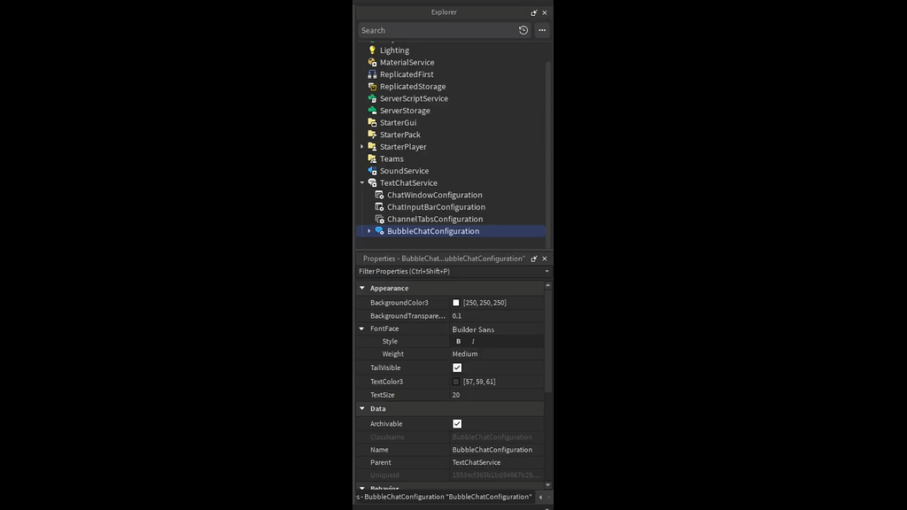Collapse the Appearance properties section
The height and width of the screenshot is (510, 907).
360,288
